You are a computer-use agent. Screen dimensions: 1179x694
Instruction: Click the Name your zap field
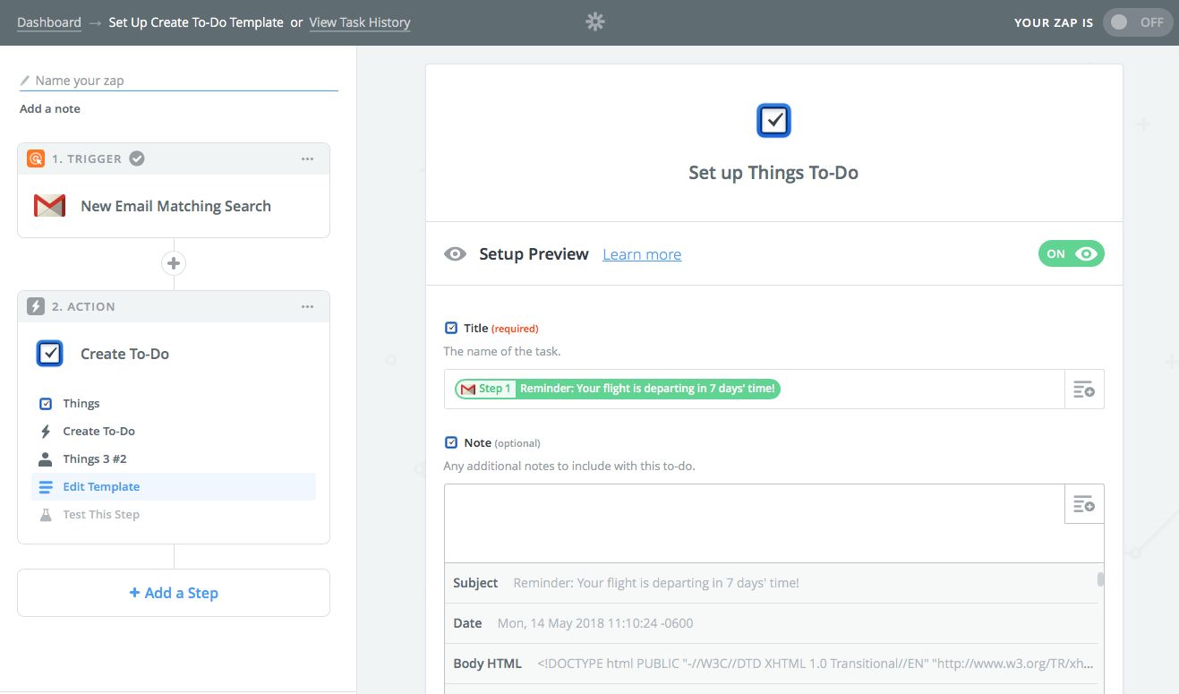(179, 81)
